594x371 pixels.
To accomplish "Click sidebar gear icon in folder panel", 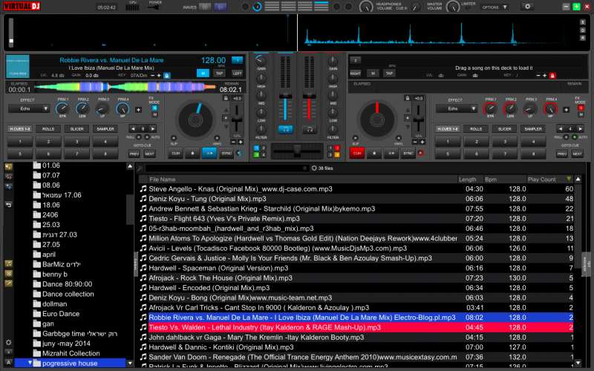I will [8, 342].
